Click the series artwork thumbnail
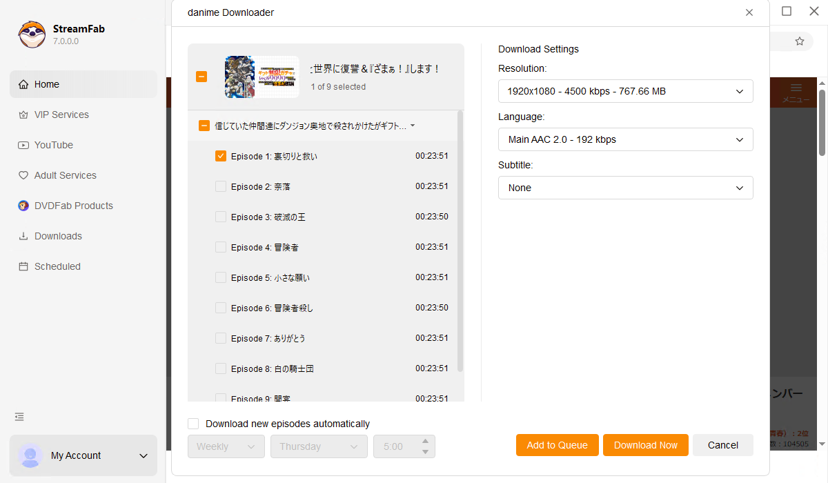This screenshot has height=483, width=828. tap(261, 77)
